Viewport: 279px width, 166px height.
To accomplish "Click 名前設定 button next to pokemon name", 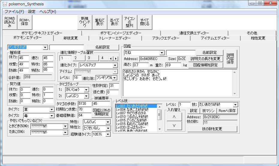I will (103, 47).
